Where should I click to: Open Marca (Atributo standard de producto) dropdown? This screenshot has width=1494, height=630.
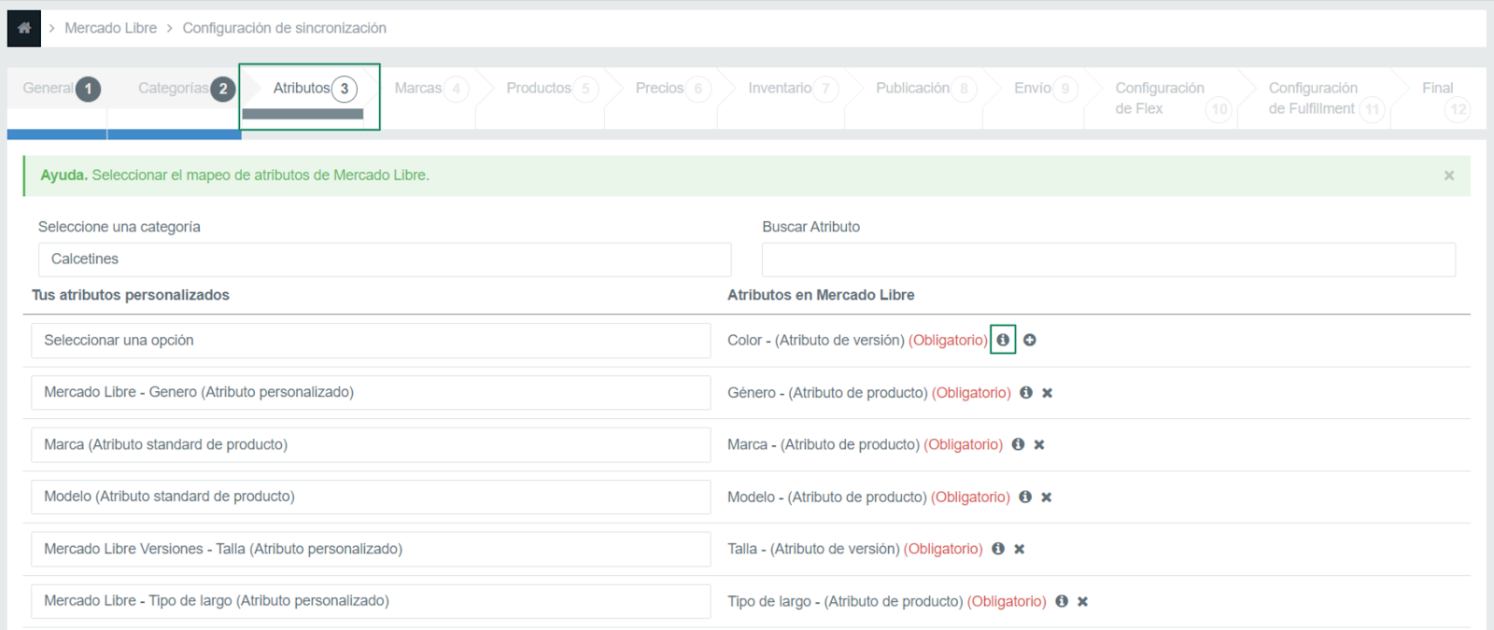click(371, 445)
